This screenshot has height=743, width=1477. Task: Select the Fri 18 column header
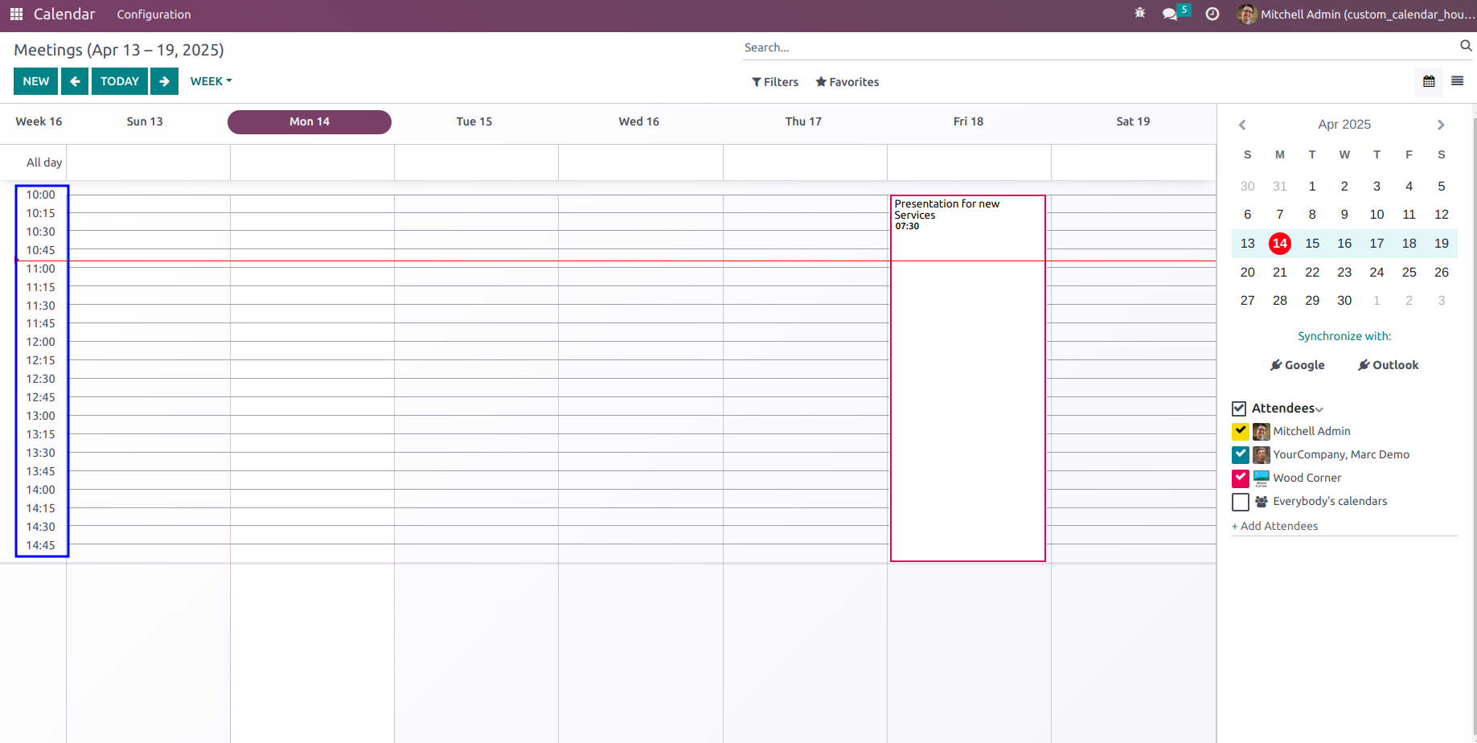click(x=968, y=121)
